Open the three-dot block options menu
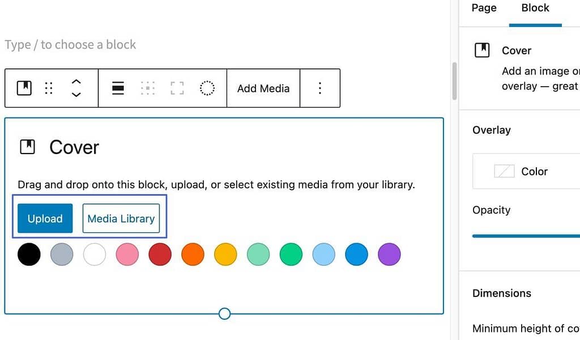The height and width of the screenshot is (340, 580). [320, 88]
